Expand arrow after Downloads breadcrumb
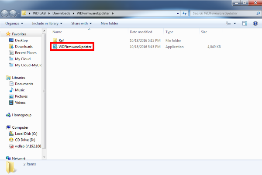Screen dimensions: 262x175 point(73,14)
